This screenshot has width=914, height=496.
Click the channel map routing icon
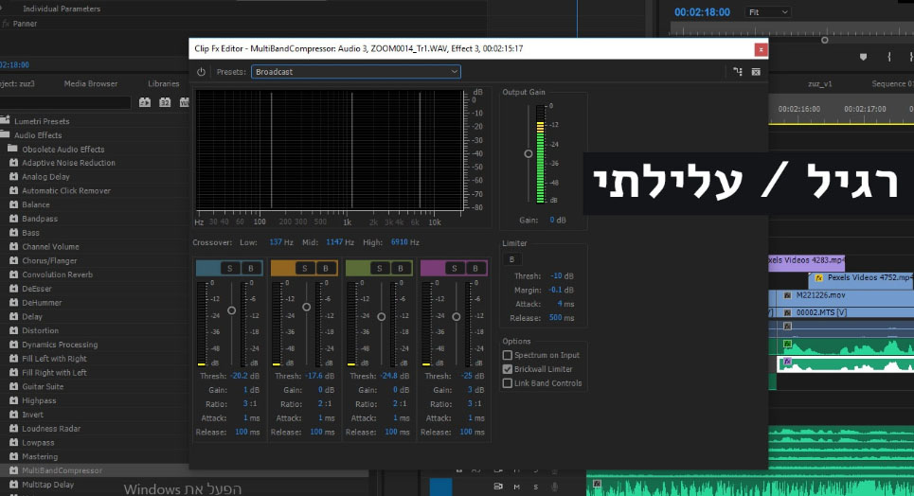pyautogui.click(x=737, y=72)
